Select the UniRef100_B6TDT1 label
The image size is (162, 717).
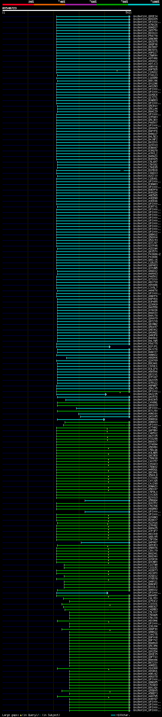(145, 50)
